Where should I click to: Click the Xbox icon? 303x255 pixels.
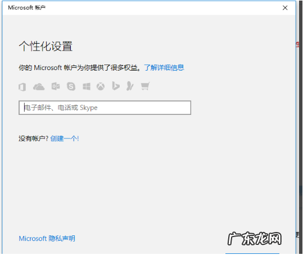pos(101,86)
